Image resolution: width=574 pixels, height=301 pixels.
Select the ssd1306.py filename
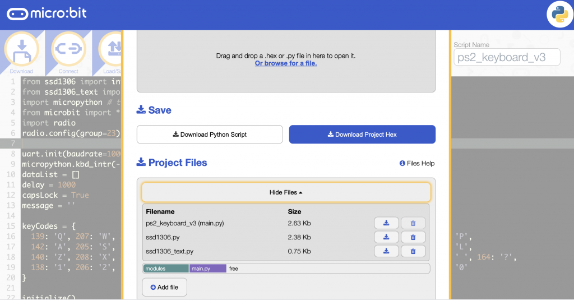[x=163, y=237]
